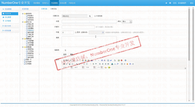Click the Find icon in the editor toolbar

[102, 61]
